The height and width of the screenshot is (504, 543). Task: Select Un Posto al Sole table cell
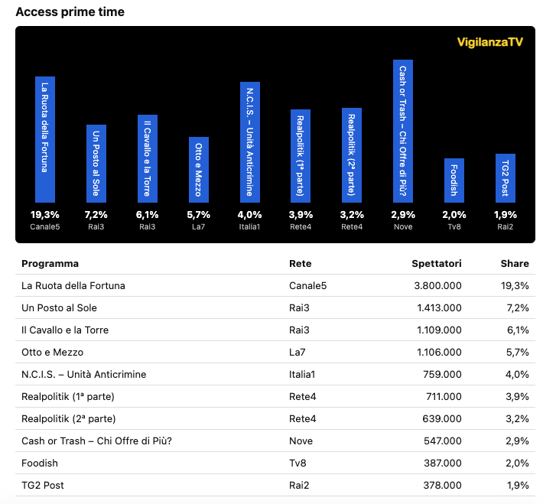(59, 308)
